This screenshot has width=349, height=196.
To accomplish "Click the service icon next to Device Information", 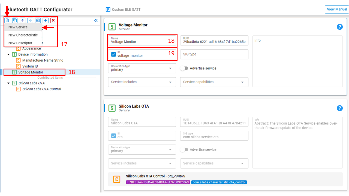I will tap(14, 54).
